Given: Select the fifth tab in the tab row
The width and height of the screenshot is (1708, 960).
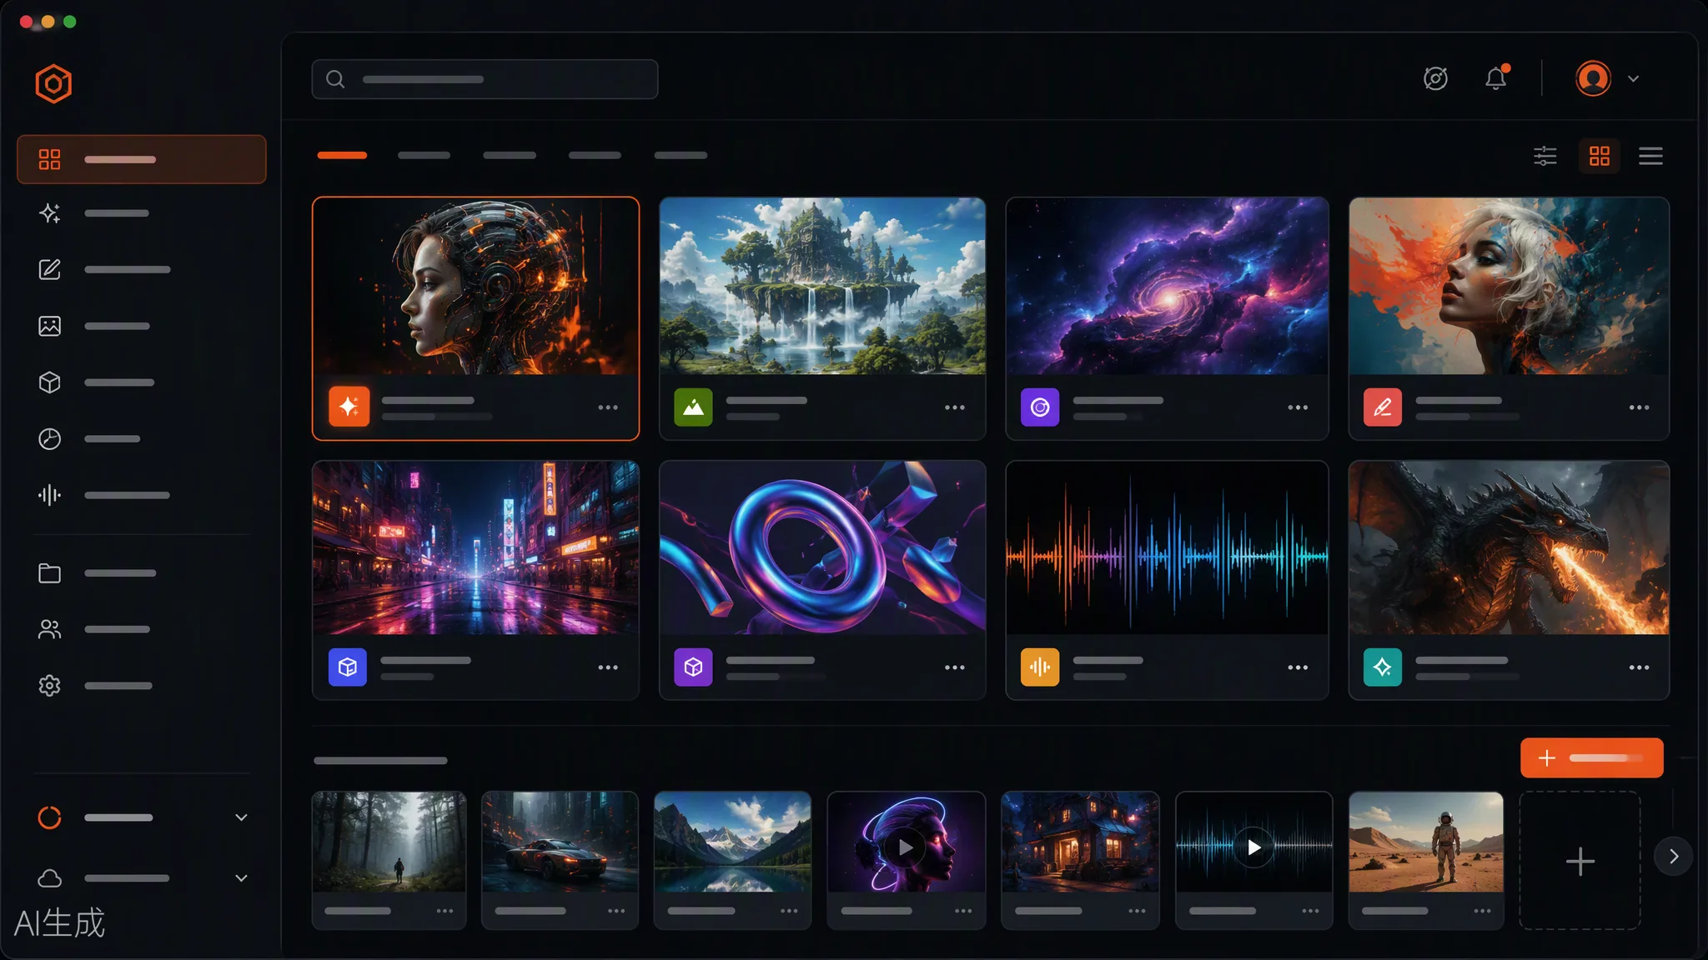Looking at the screenshot, I should [x=681, y=155].
